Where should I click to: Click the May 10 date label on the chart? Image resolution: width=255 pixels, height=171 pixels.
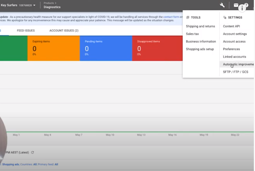(x=110, y=135)
